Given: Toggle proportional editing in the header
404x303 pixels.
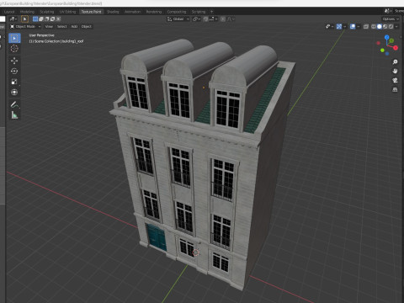Looking at the screenshot, I should tap(223, 19).
